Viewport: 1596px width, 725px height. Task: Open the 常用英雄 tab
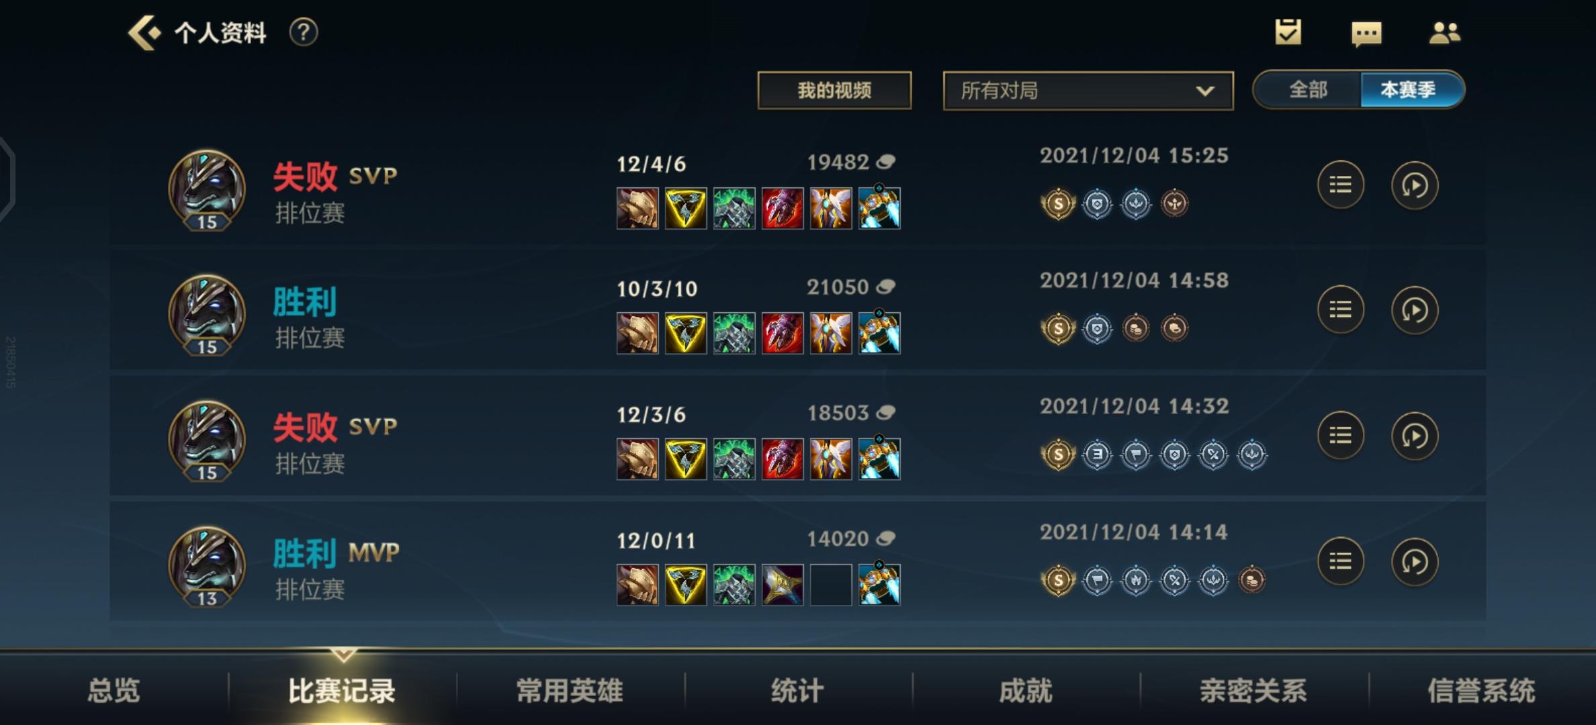click(570, 691)
